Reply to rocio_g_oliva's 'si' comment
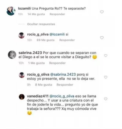The height and width of the screenshot is (129, 122). (x=67, y=40)
